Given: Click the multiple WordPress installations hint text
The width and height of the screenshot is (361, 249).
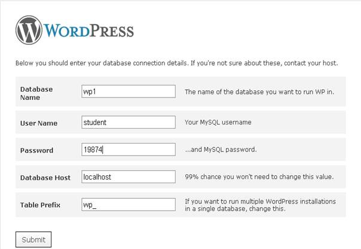Looking at the screenshot, I should (260, 205).
